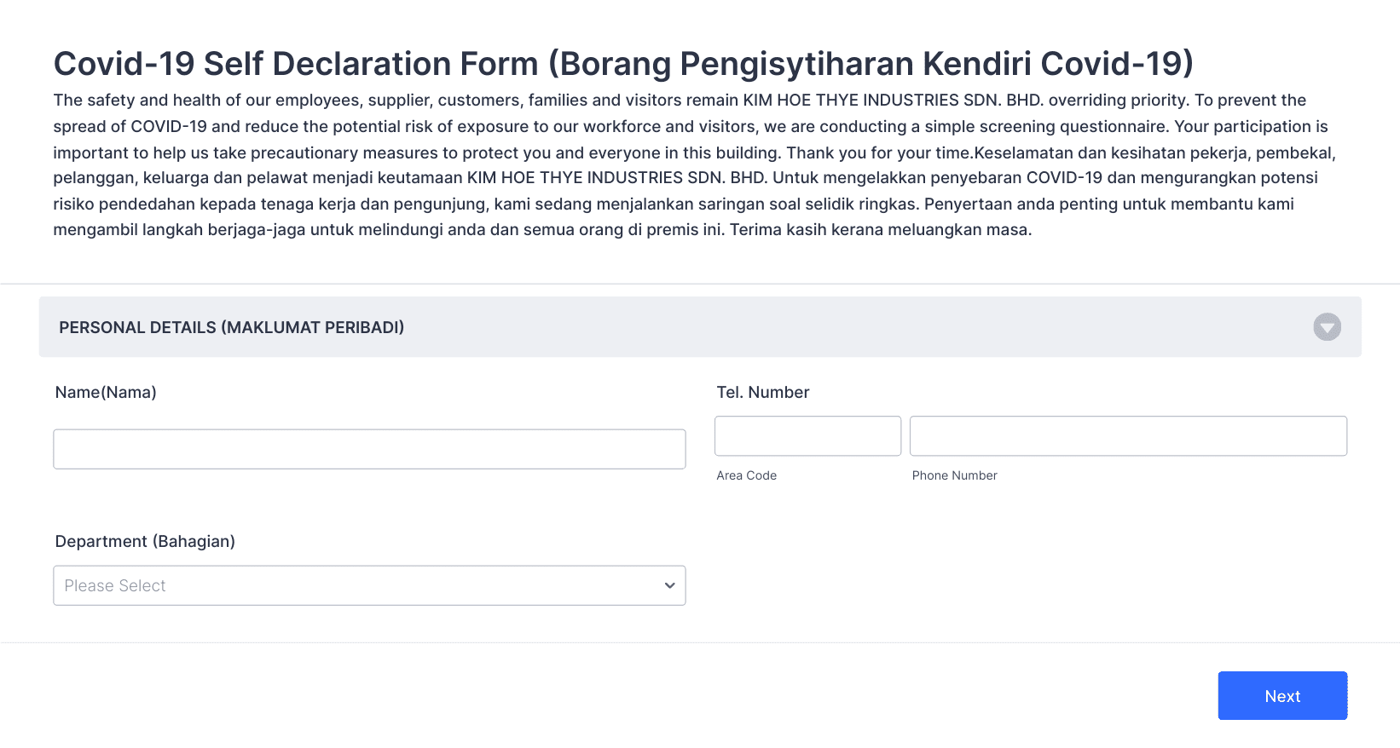Click the first line of the description paragraph
Viewport: 1400px width, 748px height.
coord(680,100)
